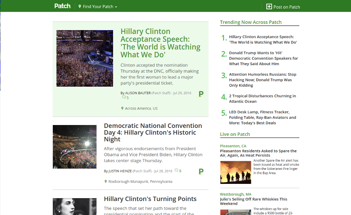Click the Pleasanton, CA location link
This screenshot has width=351, height=215.
(233, 146)
